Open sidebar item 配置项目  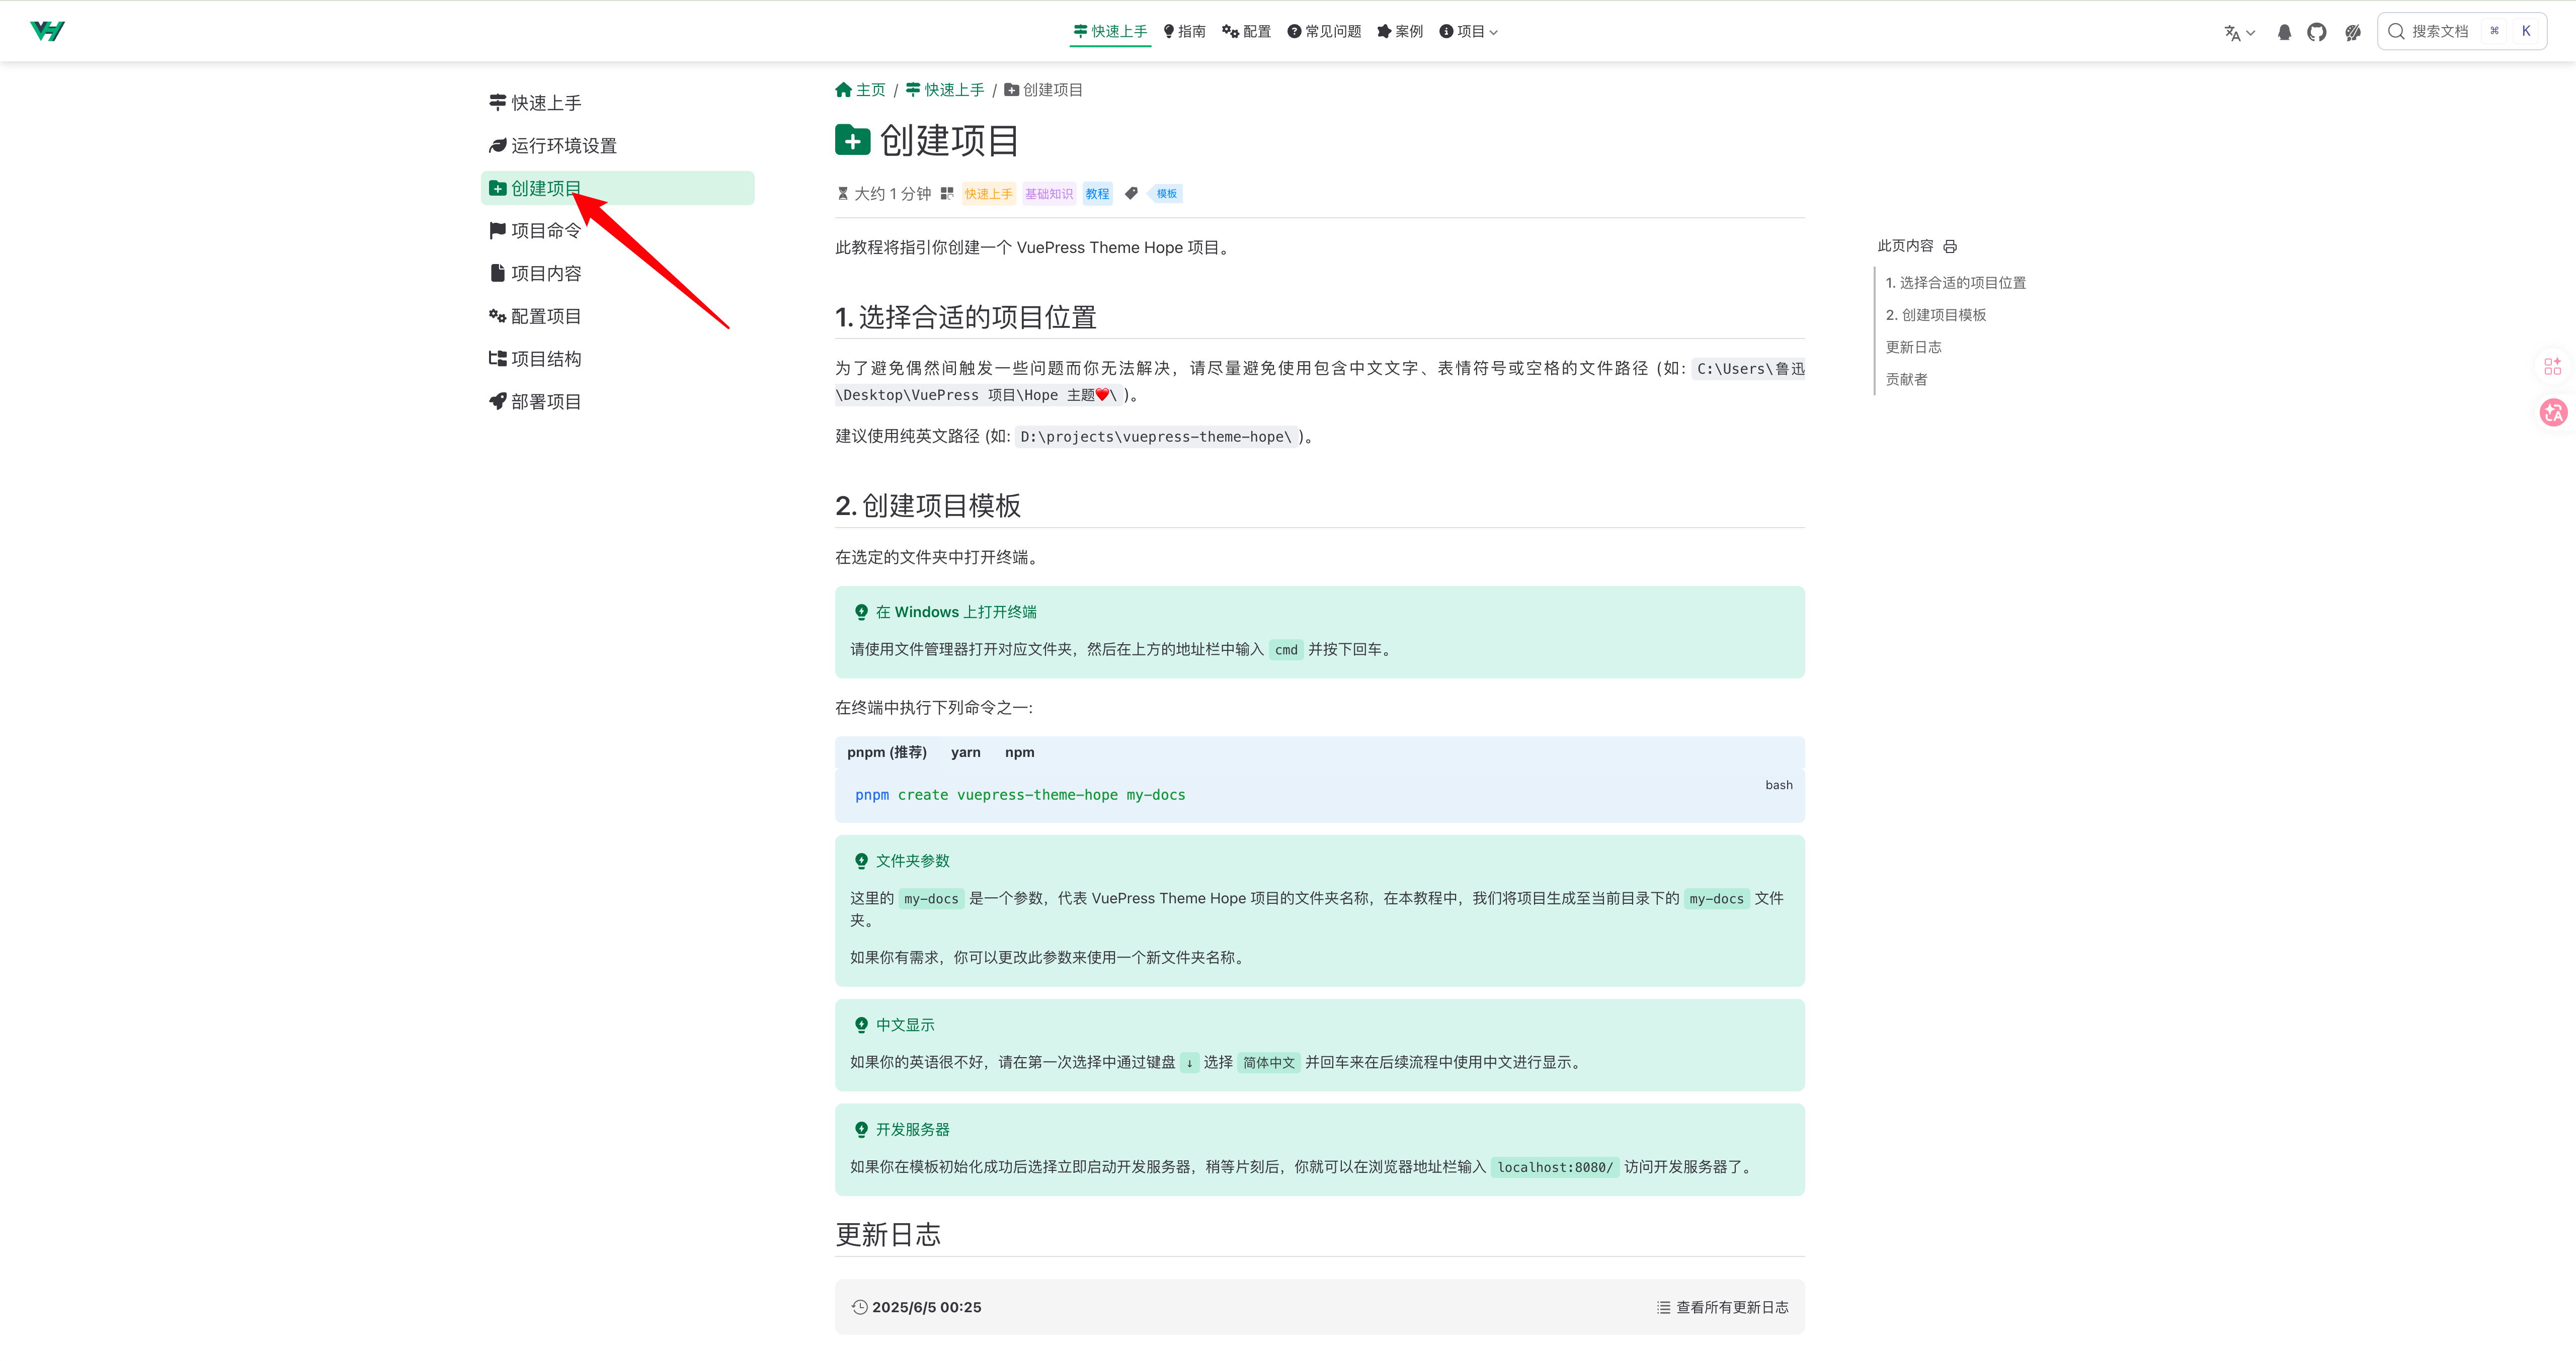point(617,316)
